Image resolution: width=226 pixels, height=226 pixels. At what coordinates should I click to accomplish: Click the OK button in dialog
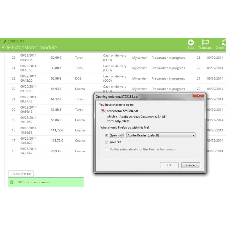pos(169,165)
